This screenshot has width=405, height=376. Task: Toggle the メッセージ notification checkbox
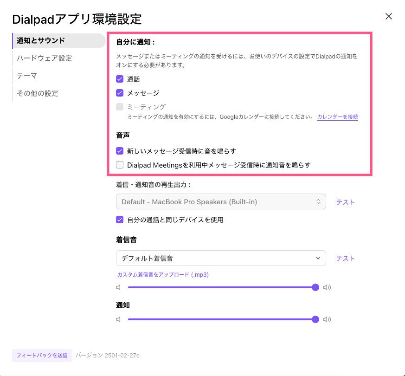pyautogui.click(x=120, y=93)
